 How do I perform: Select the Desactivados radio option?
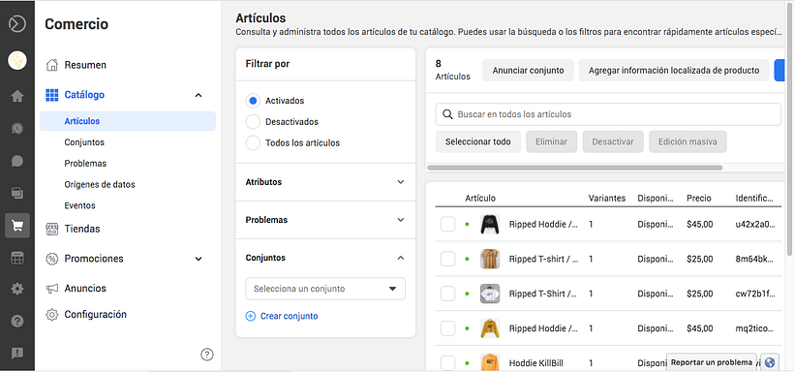coord(253,122)
